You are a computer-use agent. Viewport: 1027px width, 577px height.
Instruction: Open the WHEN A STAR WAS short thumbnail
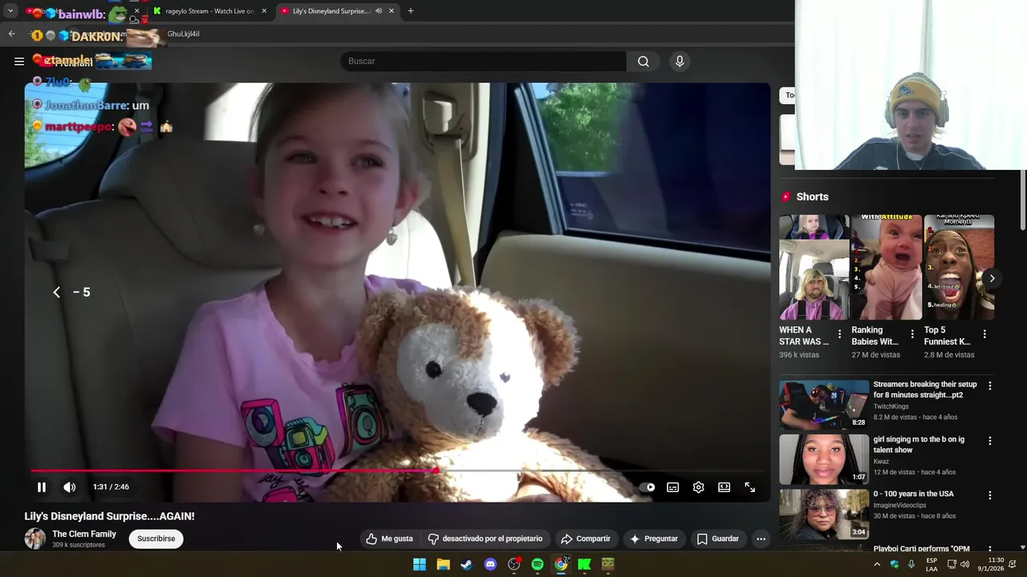[814, 267]
